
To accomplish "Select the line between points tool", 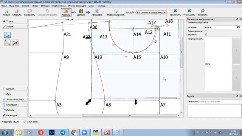I will click(8, 43).
